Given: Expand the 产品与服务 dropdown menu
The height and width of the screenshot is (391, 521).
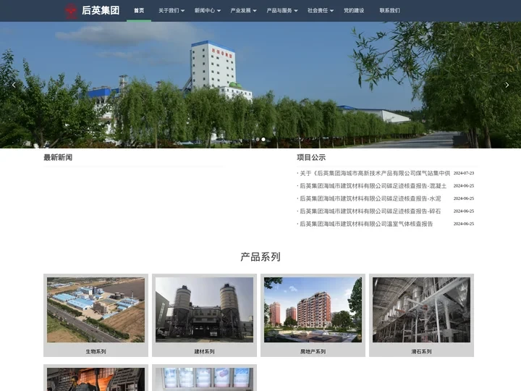Looking at the screenshot, I should (282, 11).
